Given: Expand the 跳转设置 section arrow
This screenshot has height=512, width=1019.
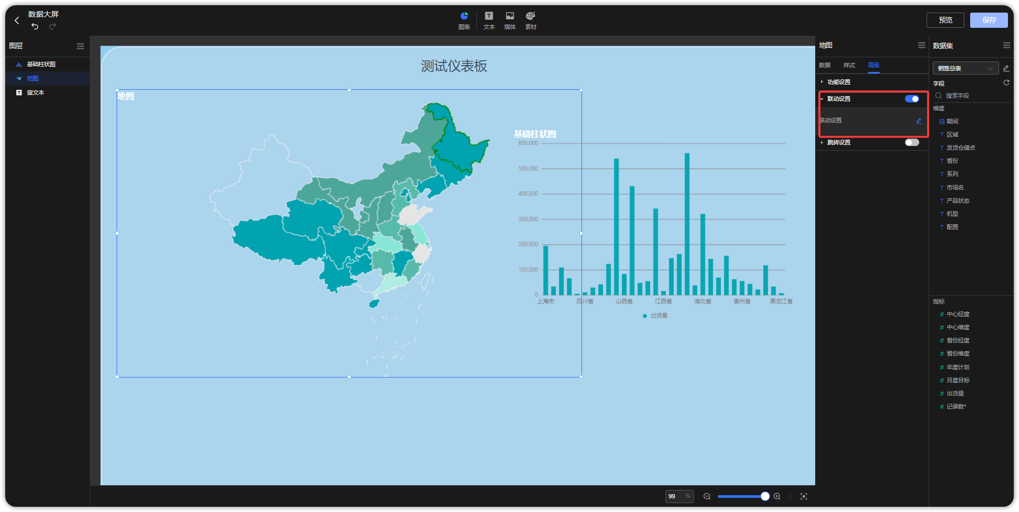Looking at the screenshot, I should click(822, 142).
